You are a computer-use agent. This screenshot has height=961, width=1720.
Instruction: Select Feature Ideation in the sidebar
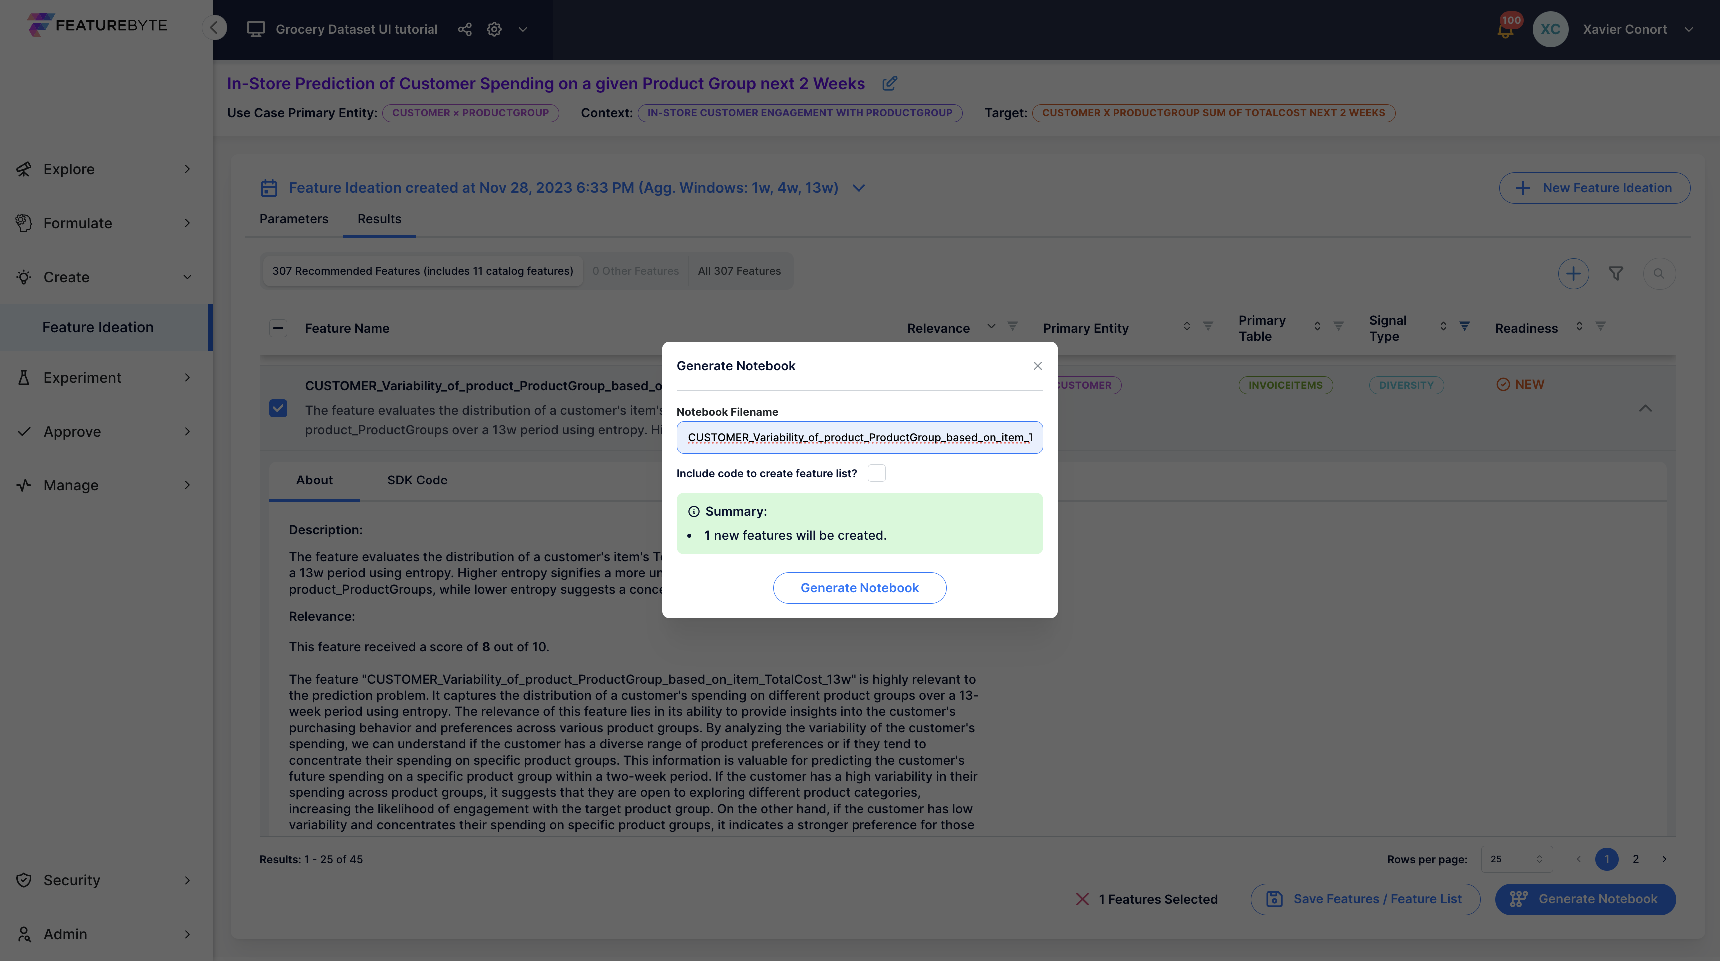tap(105, 327)
